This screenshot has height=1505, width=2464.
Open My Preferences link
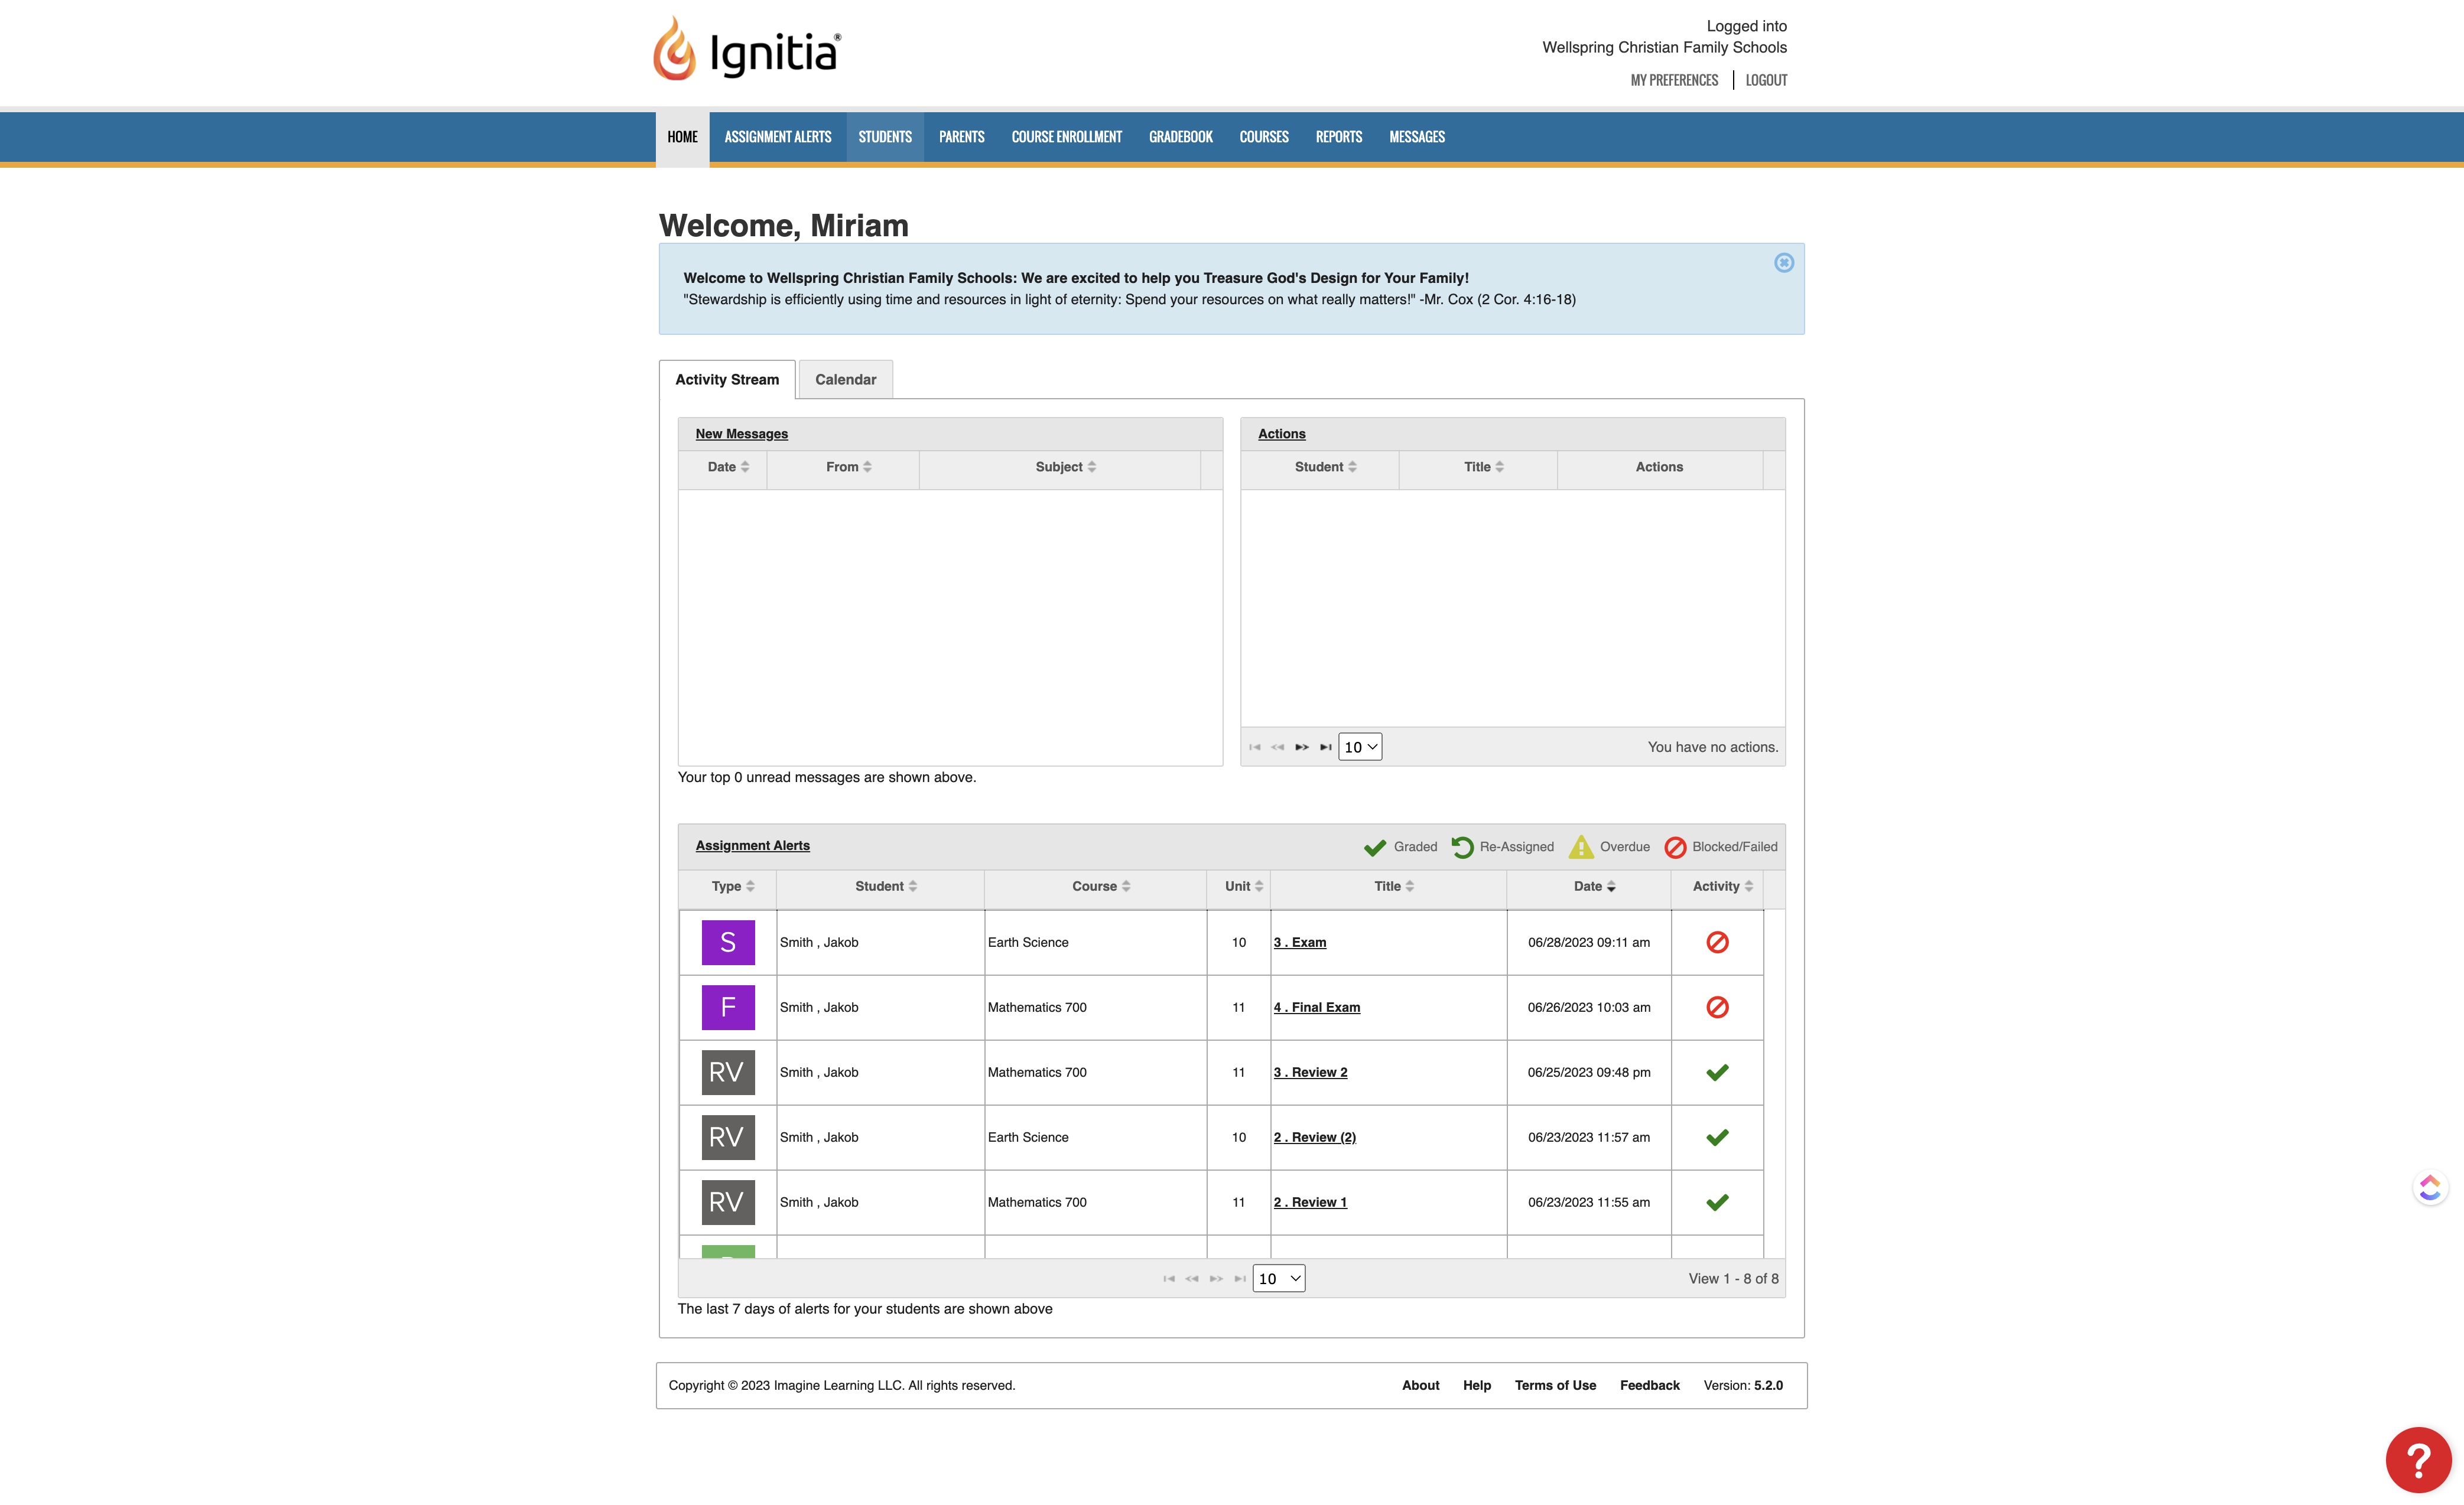pyautogui.click(x=1674, y=80)
